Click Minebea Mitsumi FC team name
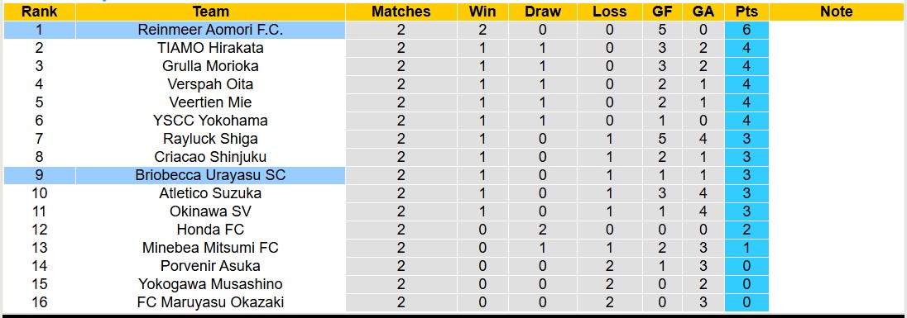 (210, 248)
